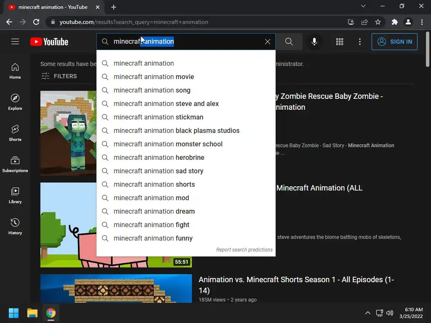The height and width of the screenshot is (323, 431).
Task: Choose 'minecraft animation dream' suggestion
Action: coord(186,211)
